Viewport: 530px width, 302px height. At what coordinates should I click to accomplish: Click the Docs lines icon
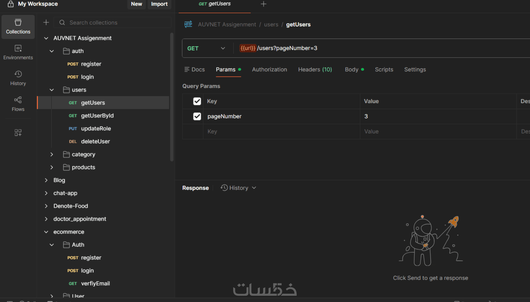click(187, 69)
